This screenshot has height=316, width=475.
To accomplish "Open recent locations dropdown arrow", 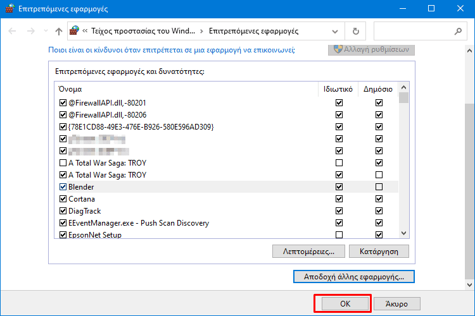I will click(46, 31).
